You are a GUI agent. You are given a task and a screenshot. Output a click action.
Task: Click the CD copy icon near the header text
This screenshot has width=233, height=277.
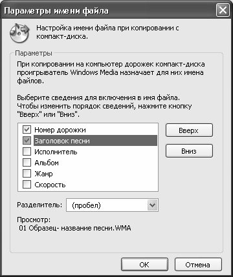point(19,32)
